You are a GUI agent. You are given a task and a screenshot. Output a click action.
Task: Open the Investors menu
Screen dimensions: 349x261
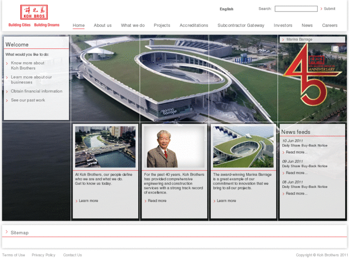coord(283,25)
